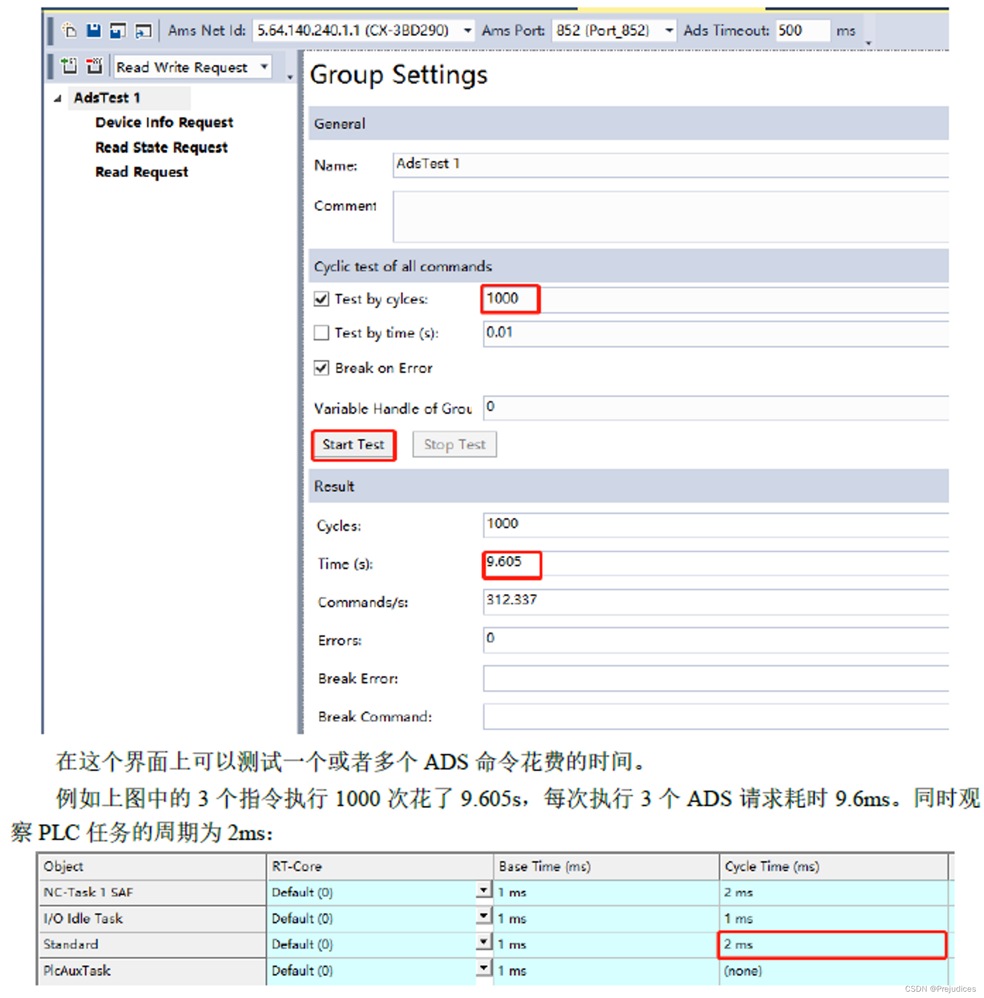The image size is (984, 998).
Task: Click the Start Test button
Action: tap(353, 445)
